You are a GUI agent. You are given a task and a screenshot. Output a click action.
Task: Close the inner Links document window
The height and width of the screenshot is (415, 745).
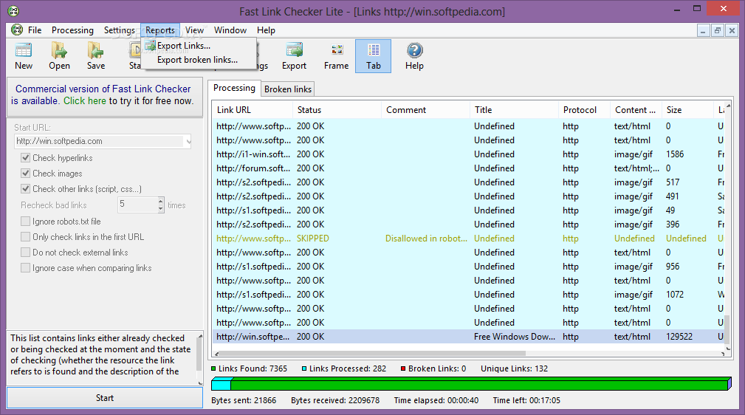point(732,31)
